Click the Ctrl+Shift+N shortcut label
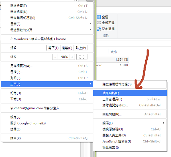The width and height of the screenshot is (171, 157). [78, 18]
